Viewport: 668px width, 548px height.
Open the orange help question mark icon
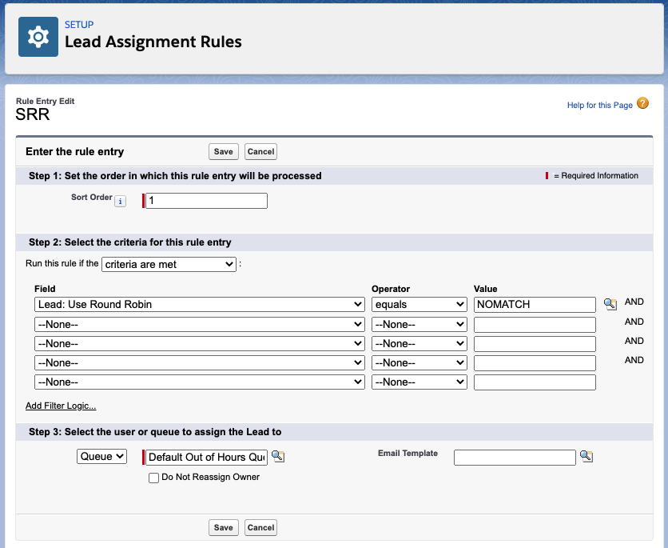point(642,103)
